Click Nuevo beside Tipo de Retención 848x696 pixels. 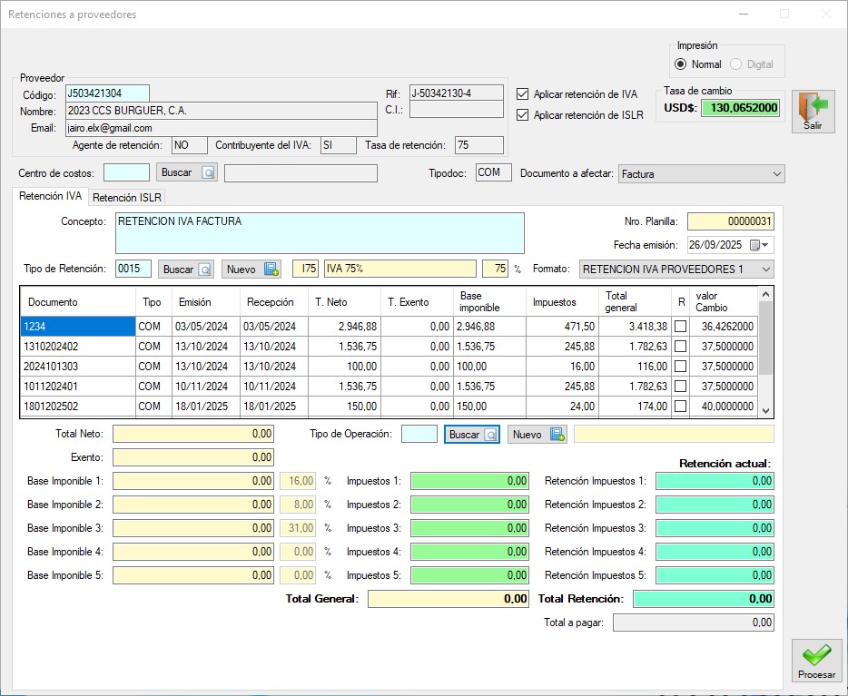coord(251,269)
